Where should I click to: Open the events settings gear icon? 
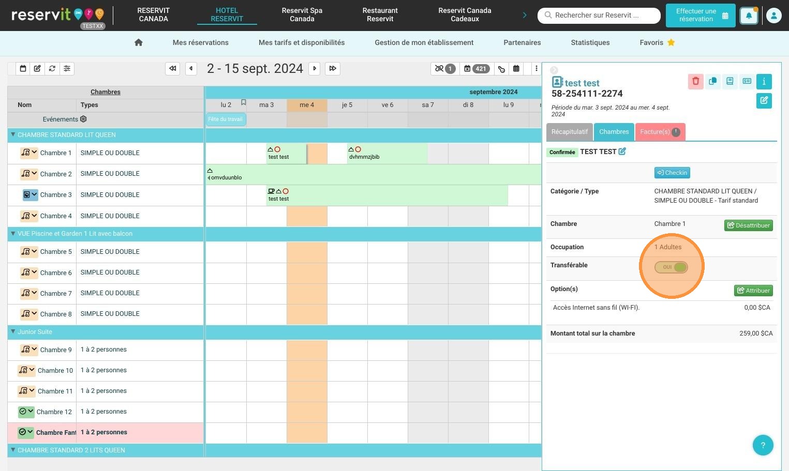(x=83, y=119)
